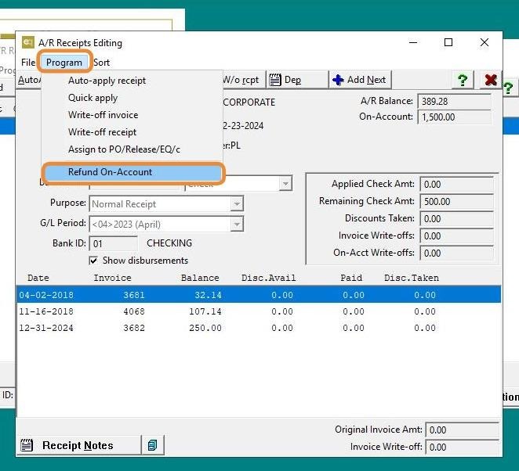Choose Write-off invoice option

pos(103,115)
